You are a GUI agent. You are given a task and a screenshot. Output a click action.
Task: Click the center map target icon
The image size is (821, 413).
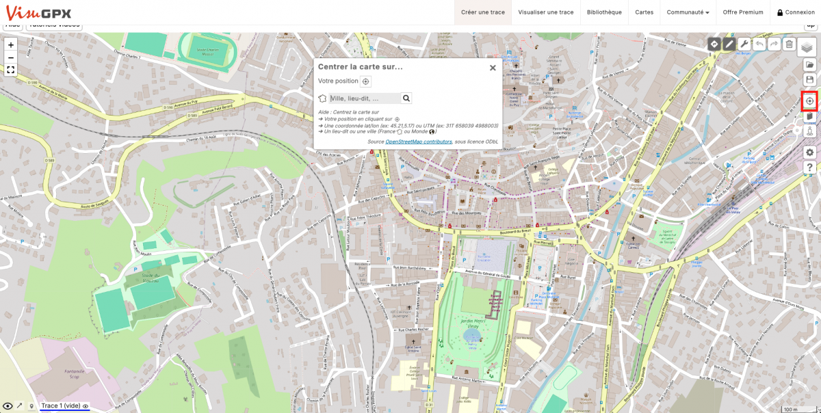point(809,101)
